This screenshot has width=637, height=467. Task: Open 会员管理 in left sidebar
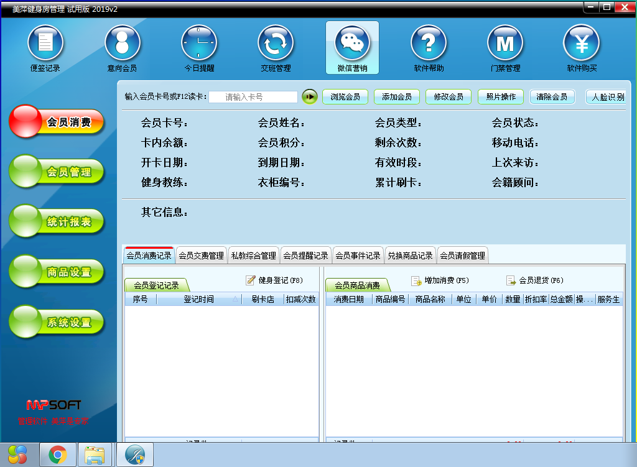[x=57, y=172]
